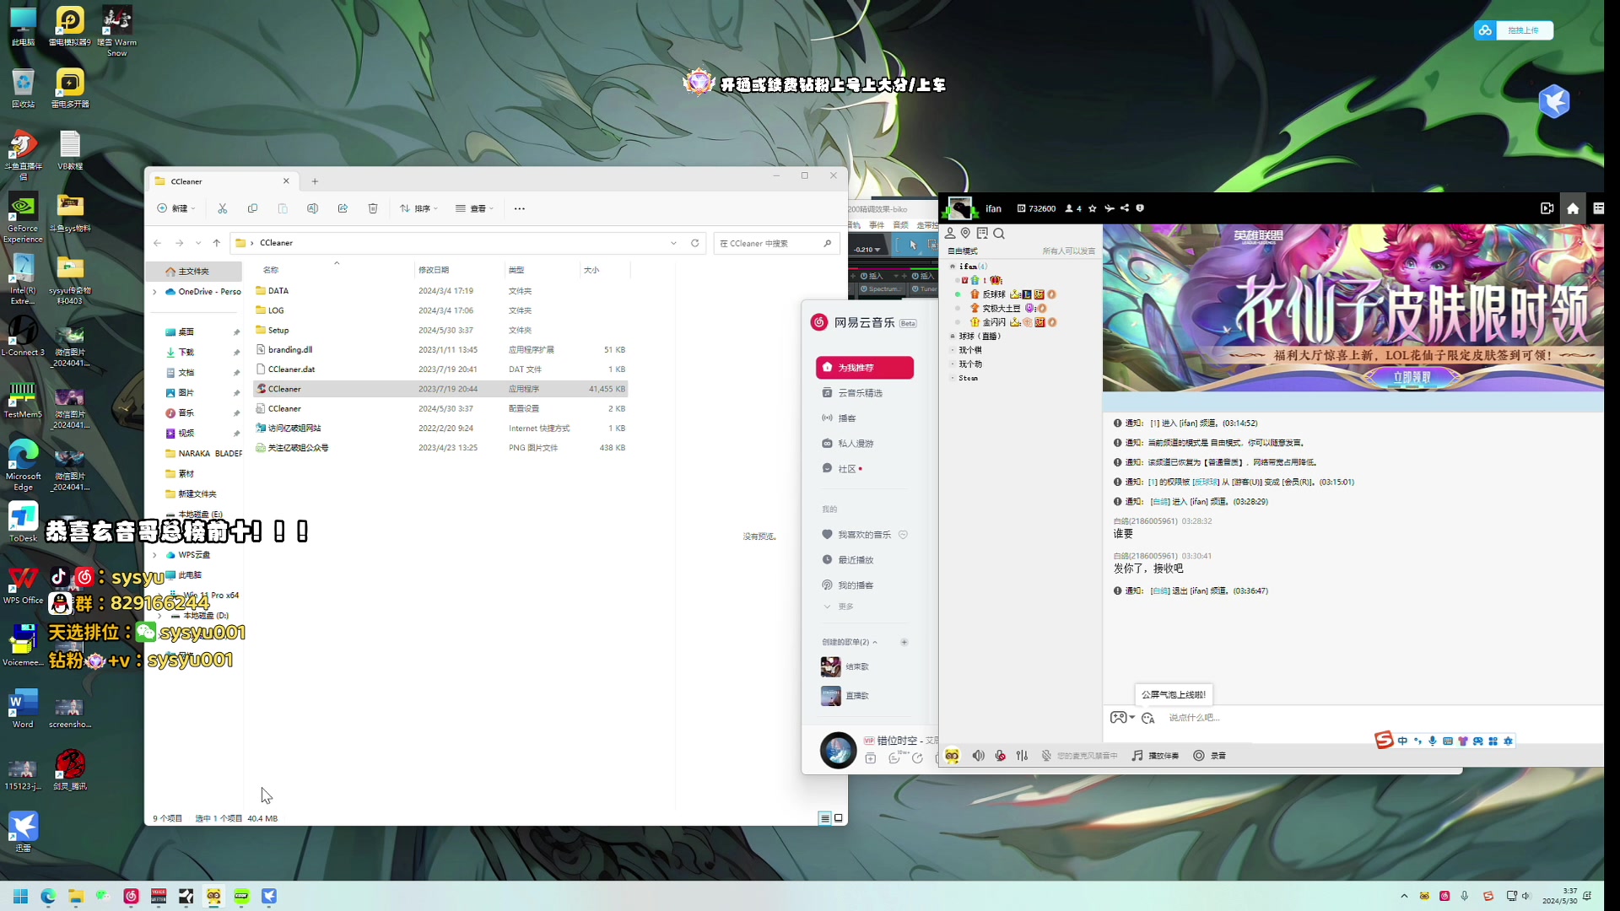The width and height of the screenshot is (1620, 911).
Task: Click the Delete trash icon in Explorer
Action: (x=373, y=208)
